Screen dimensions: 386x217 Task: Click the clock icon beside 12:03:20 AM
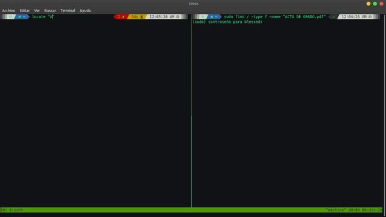[x=178, y=17]
